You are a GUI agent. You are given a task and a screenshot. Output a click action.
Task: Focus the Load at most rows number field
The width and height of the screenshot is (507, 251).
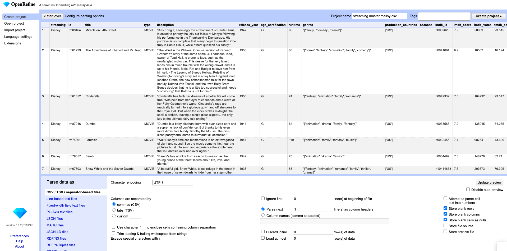(313, 239)
